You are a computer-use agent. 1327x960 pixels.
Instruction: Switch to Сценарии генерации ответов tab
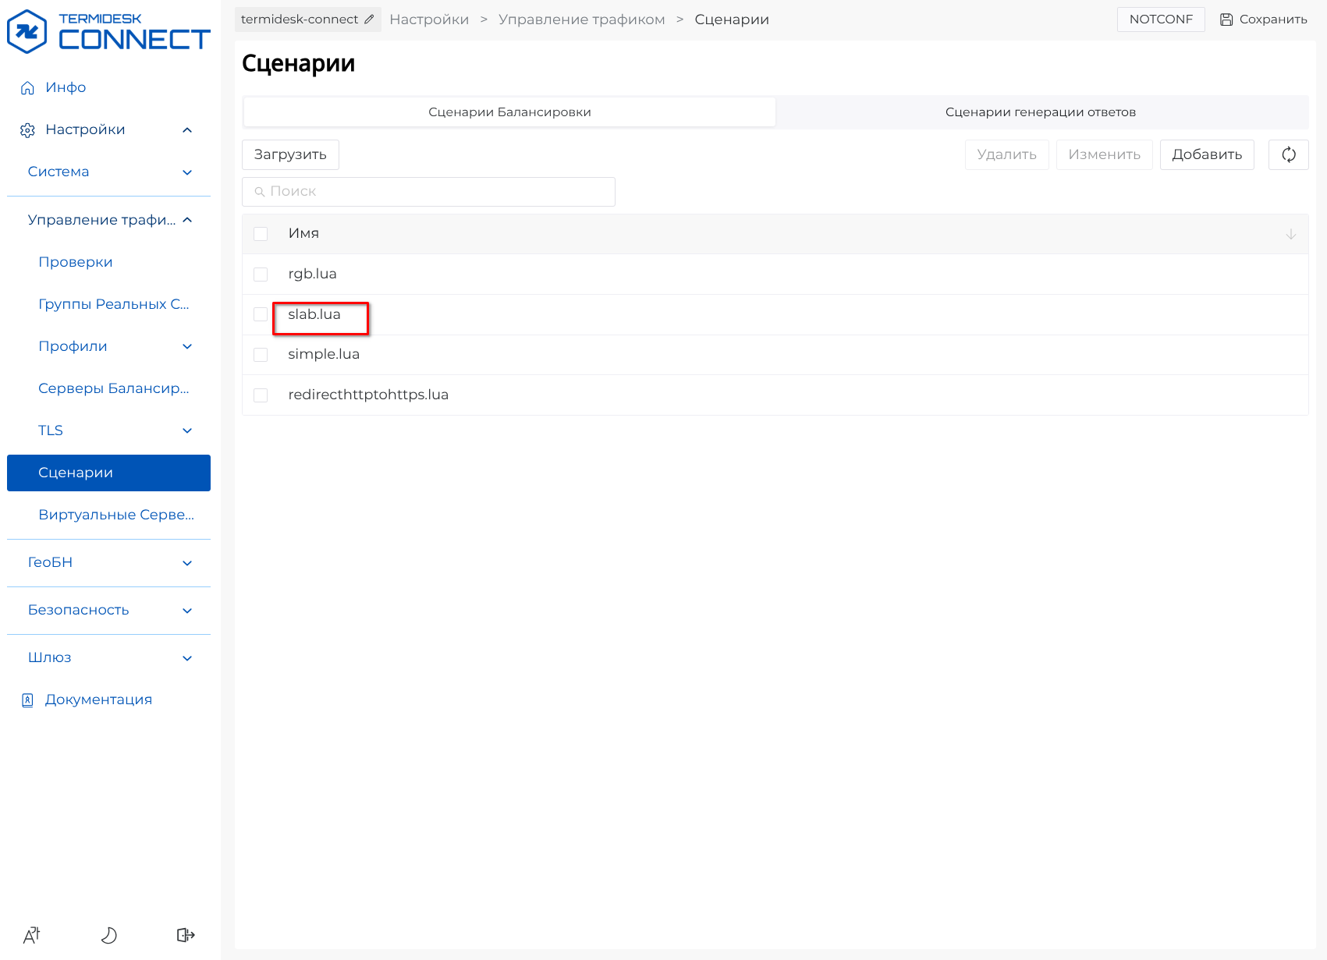coord(1040,112)
